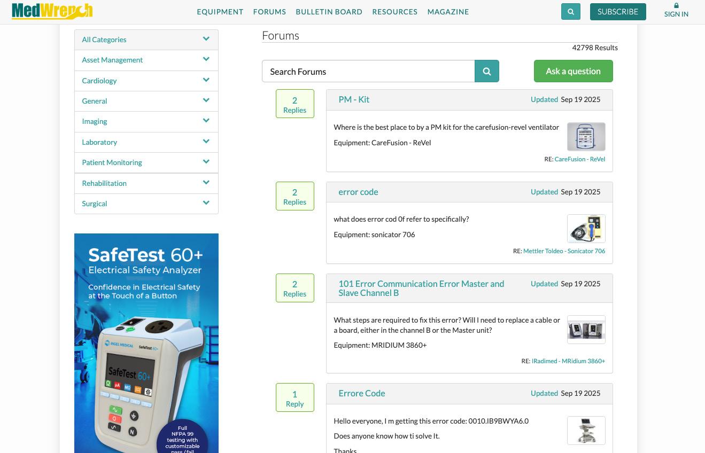Image resolution: width=705 pixels, height=453 pixels.
Task: Open the Forums menu
Action: coord(269,12)
